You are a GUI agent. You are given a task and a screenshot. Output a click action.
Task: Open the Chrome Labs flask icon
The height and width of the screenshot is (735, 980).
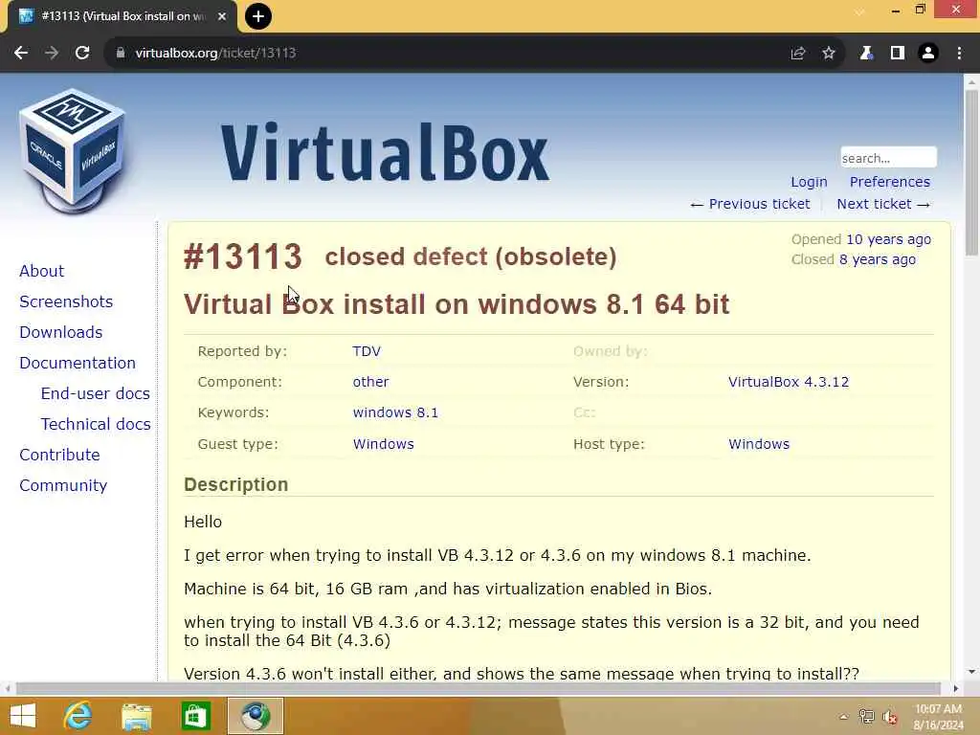[x=866, y=54]
